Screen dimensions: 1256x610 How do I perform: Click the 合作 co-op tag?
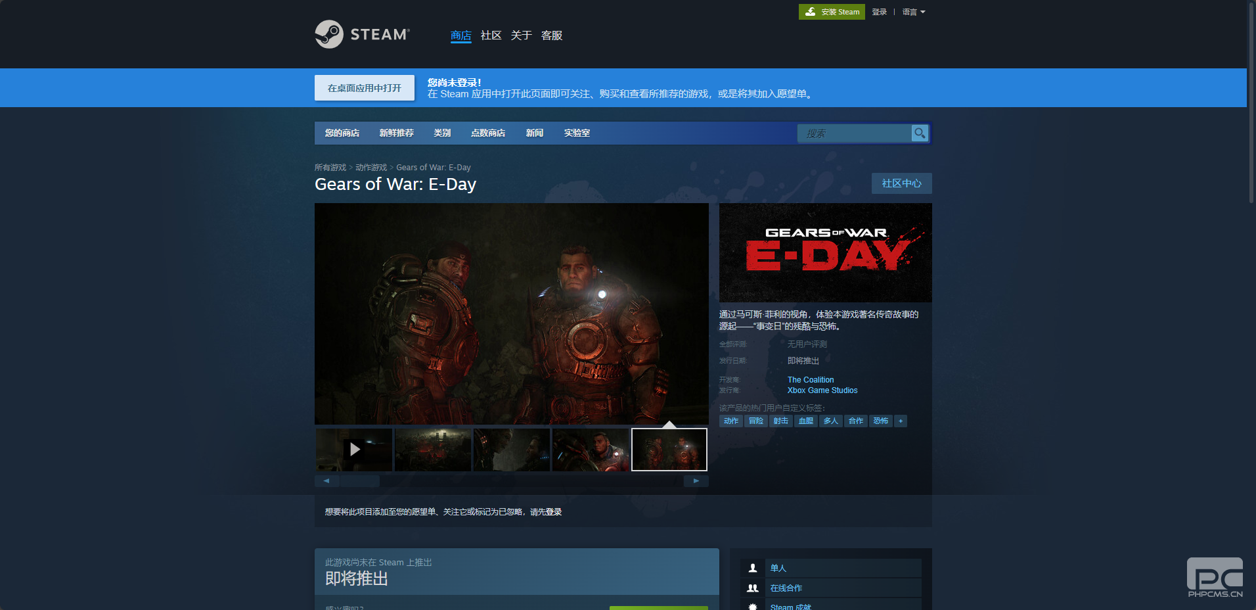(856, 421)
